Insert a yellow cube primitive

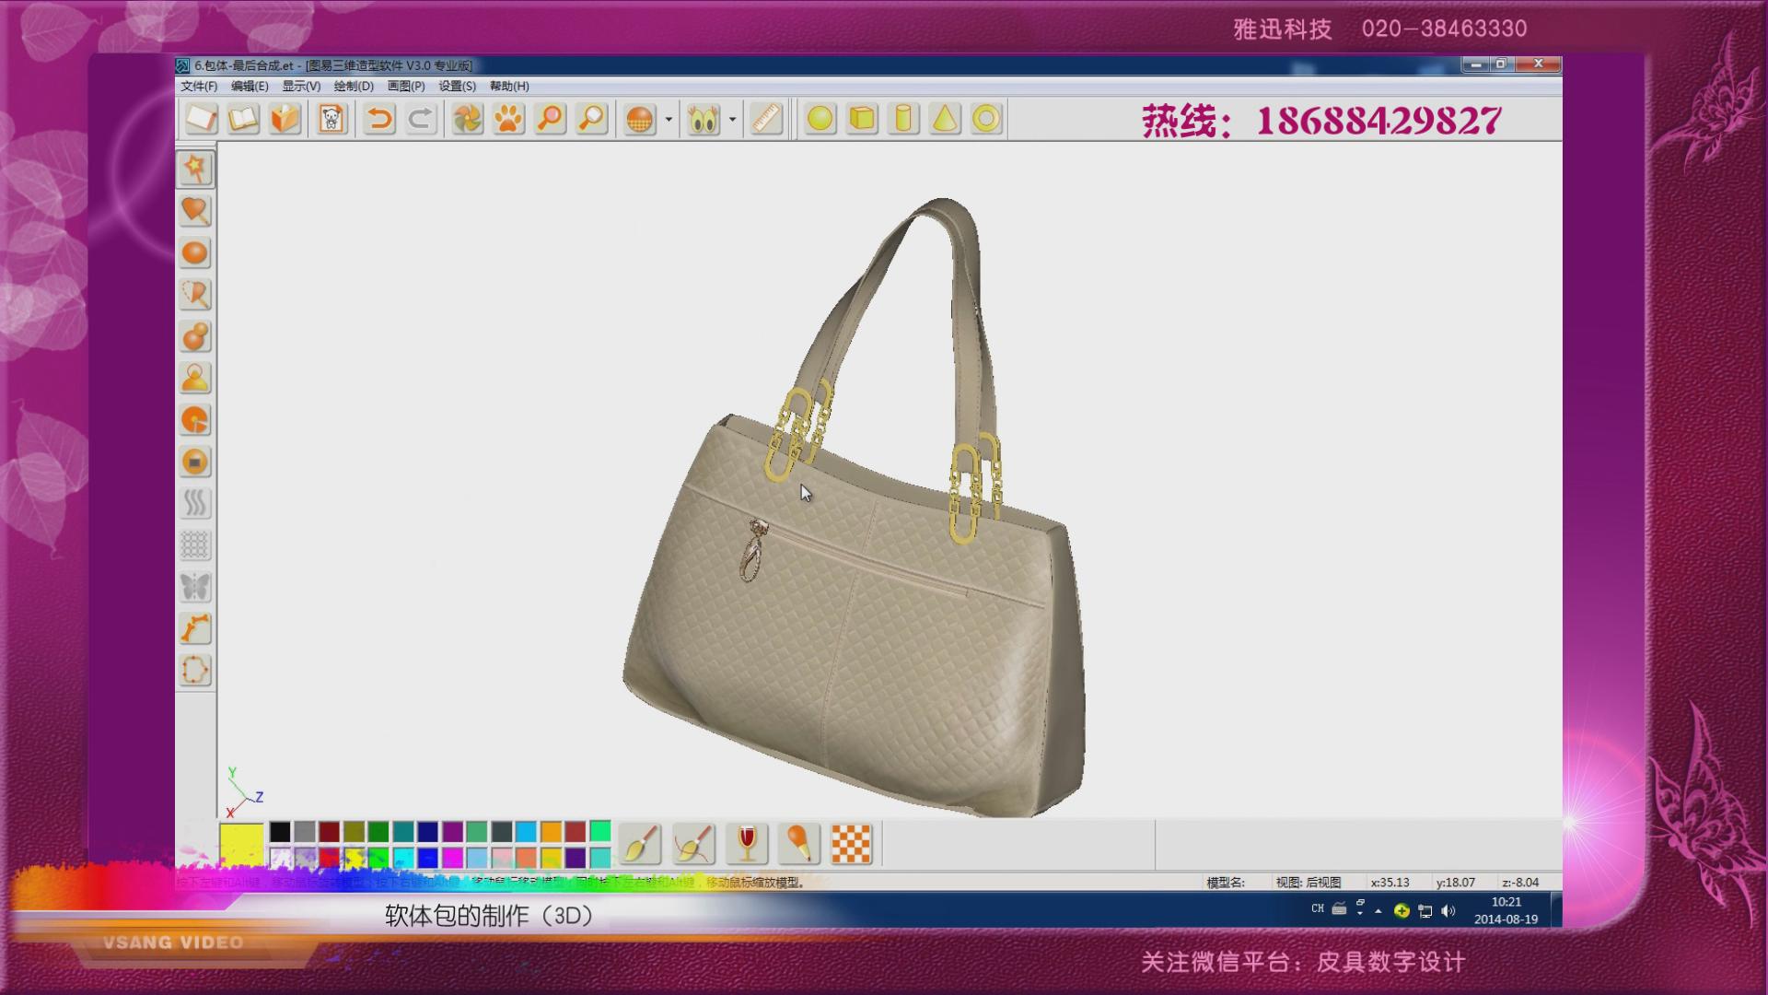point(862,119)
